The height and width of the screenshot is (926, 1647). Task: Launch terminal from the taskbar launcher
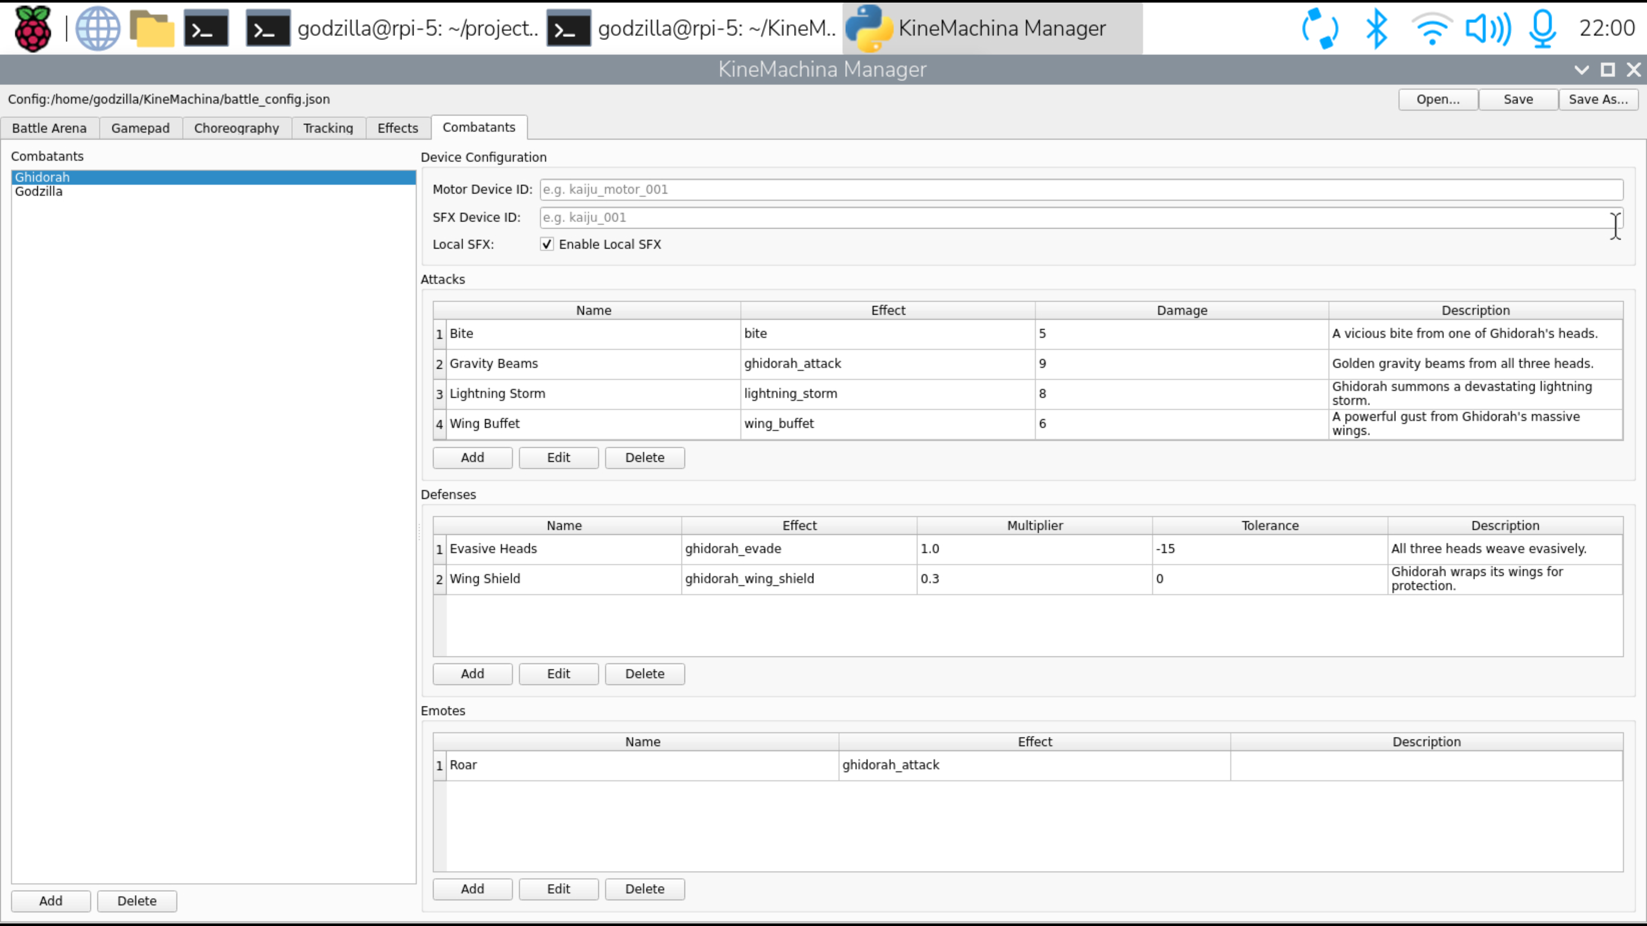pyautogui.click(x=206, y=28)
